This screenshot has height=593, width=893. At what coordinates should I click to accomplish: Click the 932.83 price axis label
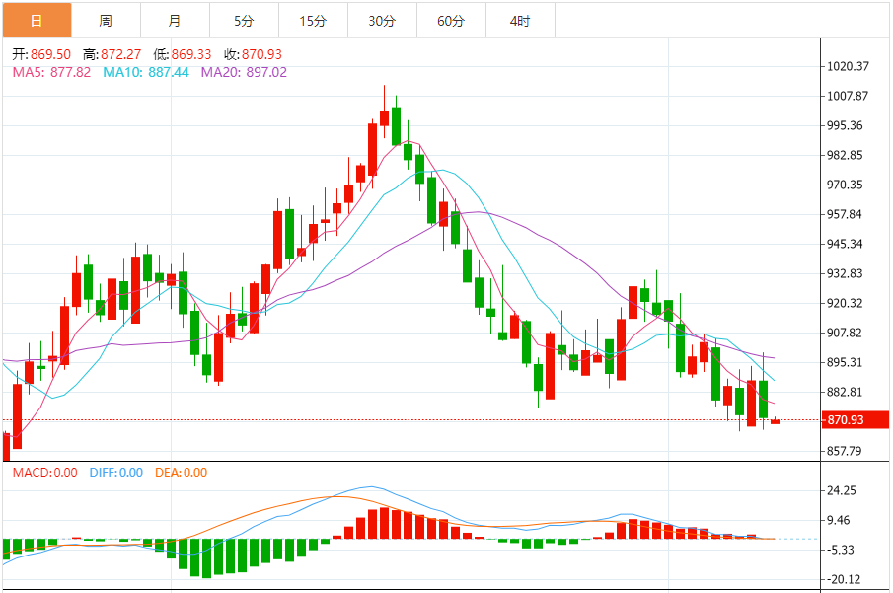pos(846,273)
